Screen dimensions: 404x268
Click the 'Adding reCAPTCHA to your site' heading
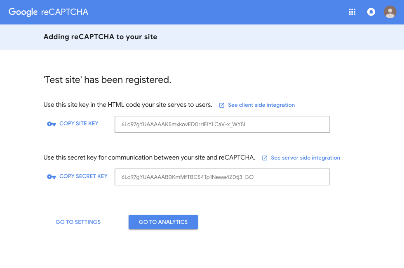(x=100, y=37)
